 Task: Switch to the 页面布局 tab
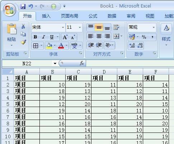click(x=70, y=16)
